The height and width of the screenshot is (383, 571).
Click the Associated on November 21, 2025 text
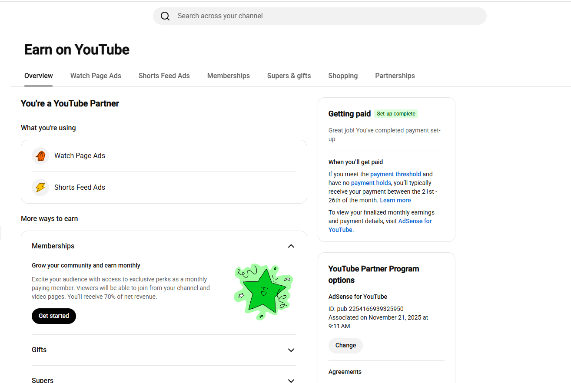378,322
